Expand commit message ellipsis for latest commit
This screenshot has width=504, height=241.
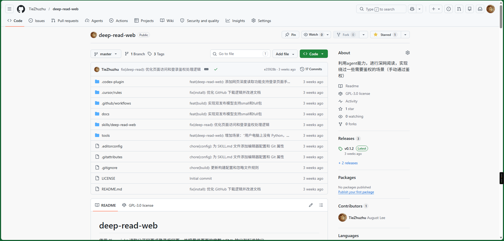(206, 69)
